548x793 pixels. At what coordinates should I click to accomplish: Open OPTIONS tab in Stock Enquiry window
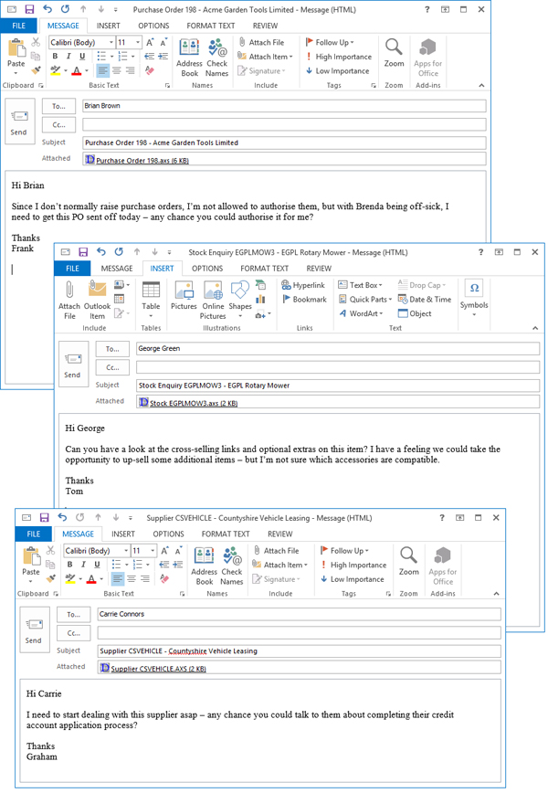point(207,269)
